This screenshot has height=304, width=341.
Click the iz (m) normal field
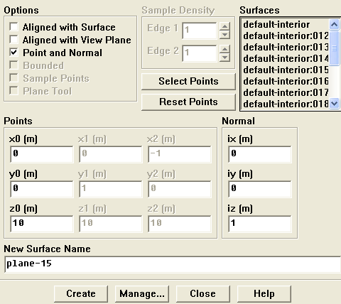click(260, 224)
